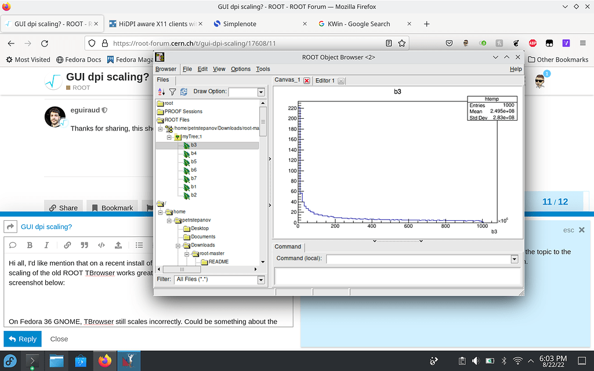Click the Share button on forum post
Screen dimensions: 594x371
(63, 208)
